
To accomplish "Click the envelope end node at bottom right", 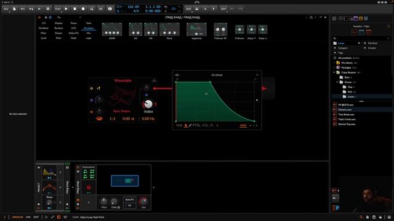I will pyautogui.click(x=254, y=122).
